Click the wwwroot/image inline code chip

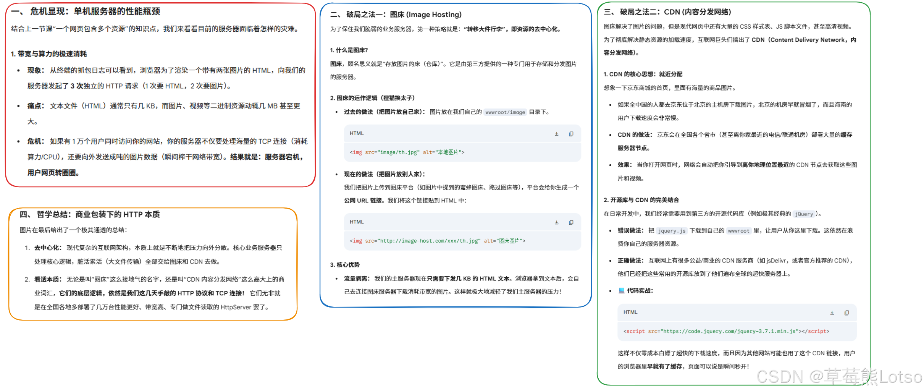505,112
